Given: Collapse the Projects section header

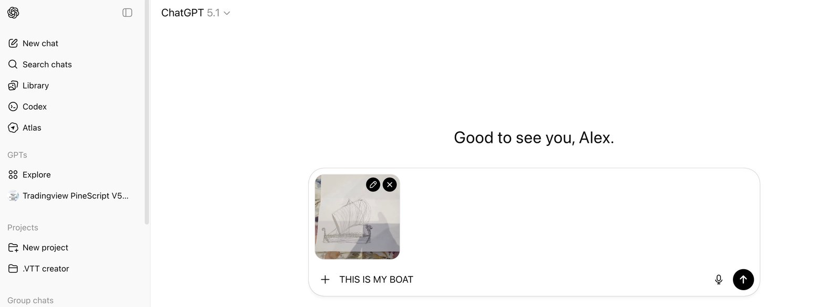Looking at the screenshot, I should [23, 227].
